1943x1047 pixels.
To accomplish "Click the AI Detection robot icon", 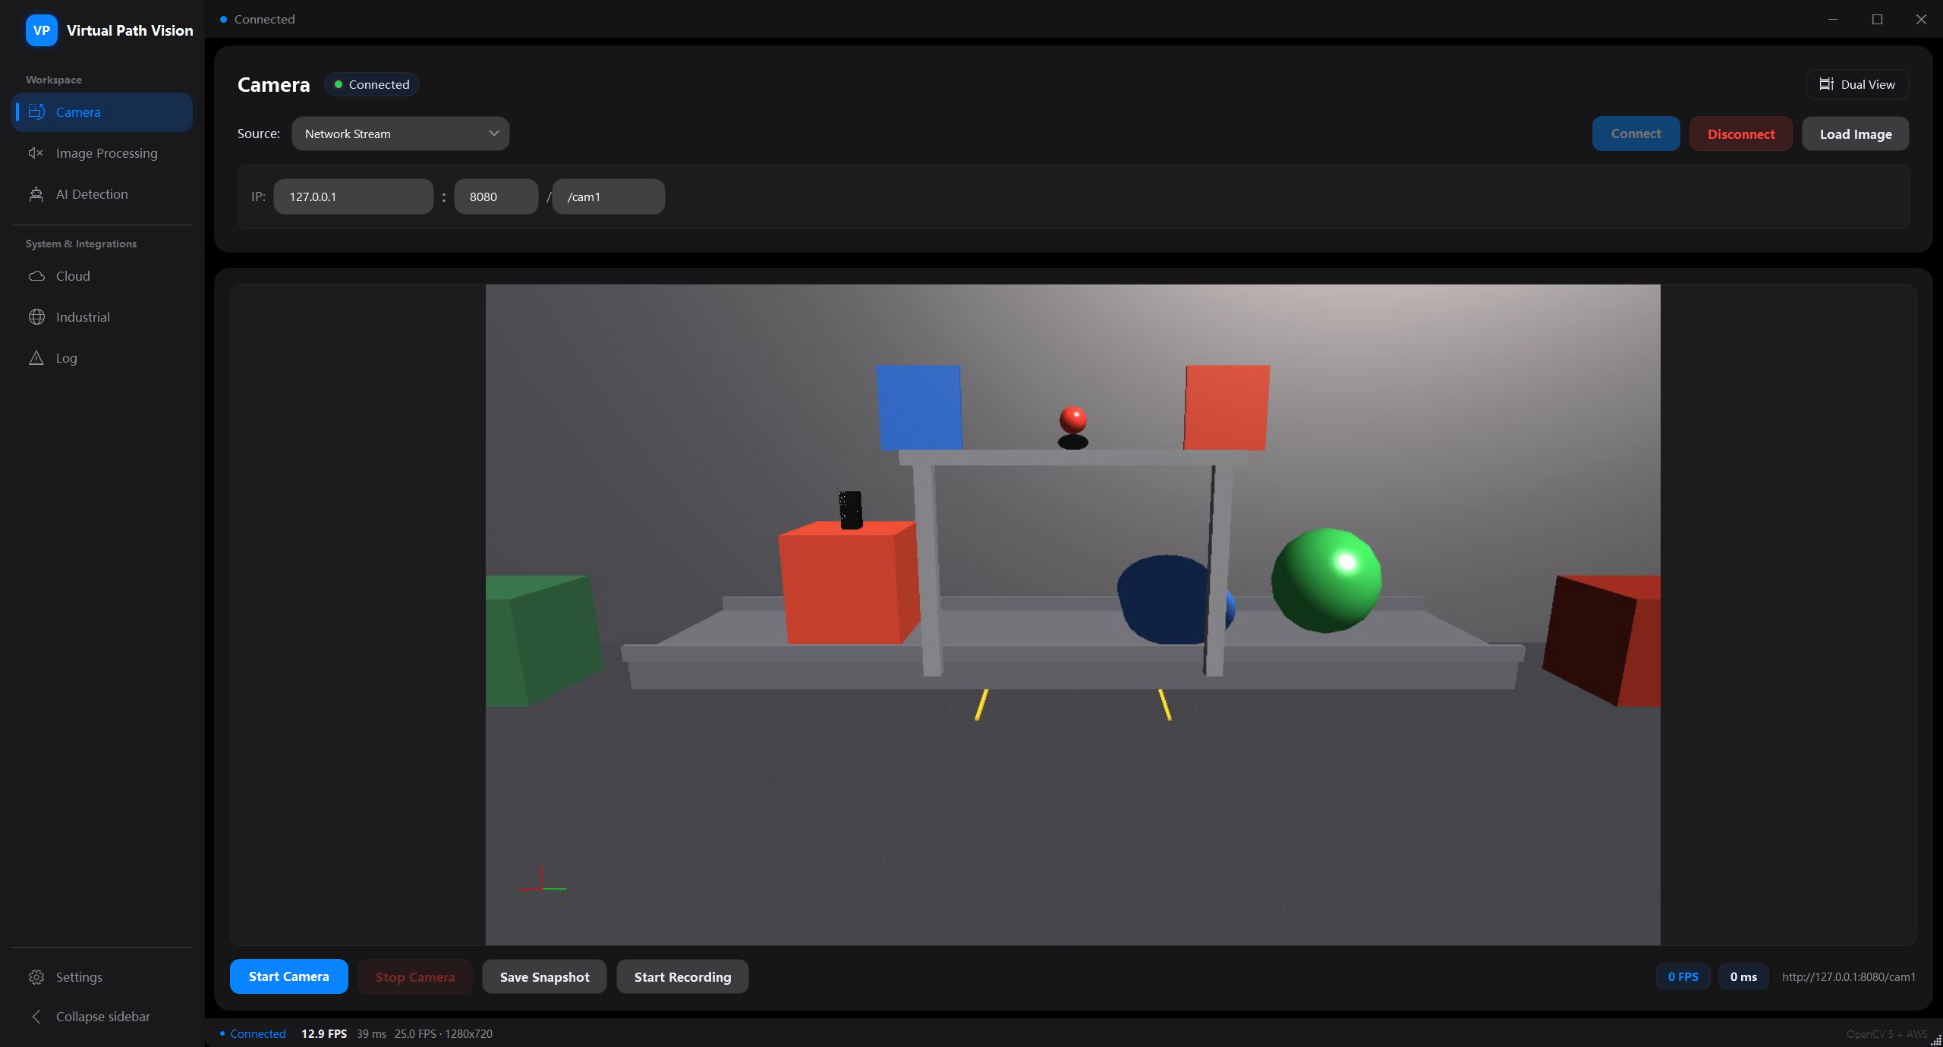I will click(36, 194).
